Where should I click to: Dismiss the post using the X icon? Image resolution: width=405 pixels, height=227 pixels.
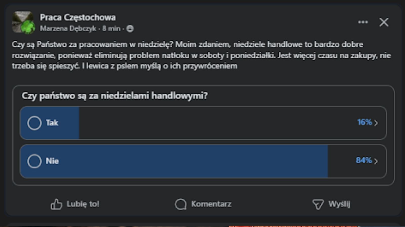[x=384, y=22]
